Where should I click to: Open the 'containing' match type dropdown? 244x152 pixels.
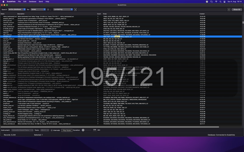pos(63,9)
